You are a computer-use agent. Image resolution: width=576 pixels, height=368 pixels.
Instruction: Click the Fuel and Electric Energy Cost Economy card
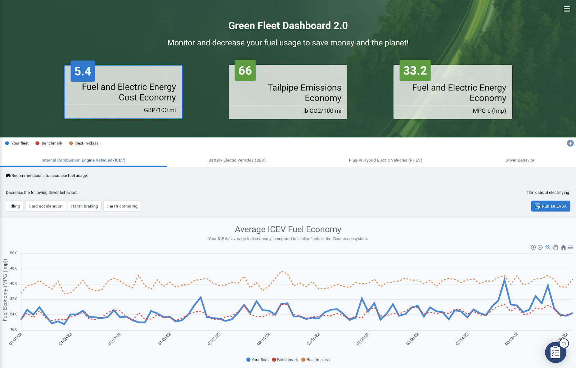point(123,92)
